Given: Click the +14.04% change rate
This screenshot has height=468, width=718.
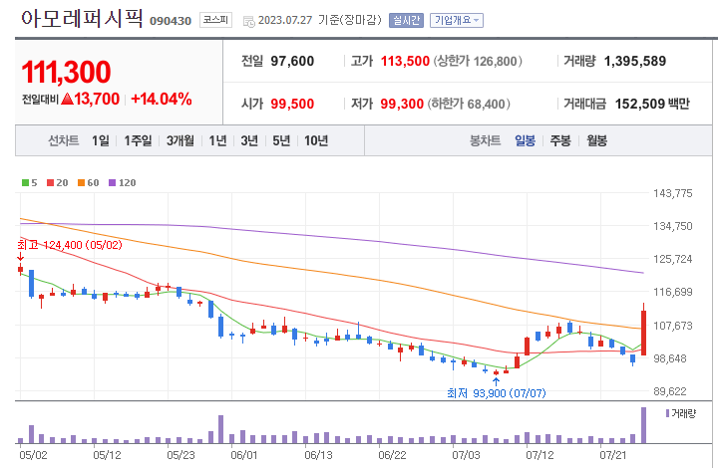Looking at the screenshot, I should coord(162,99).
